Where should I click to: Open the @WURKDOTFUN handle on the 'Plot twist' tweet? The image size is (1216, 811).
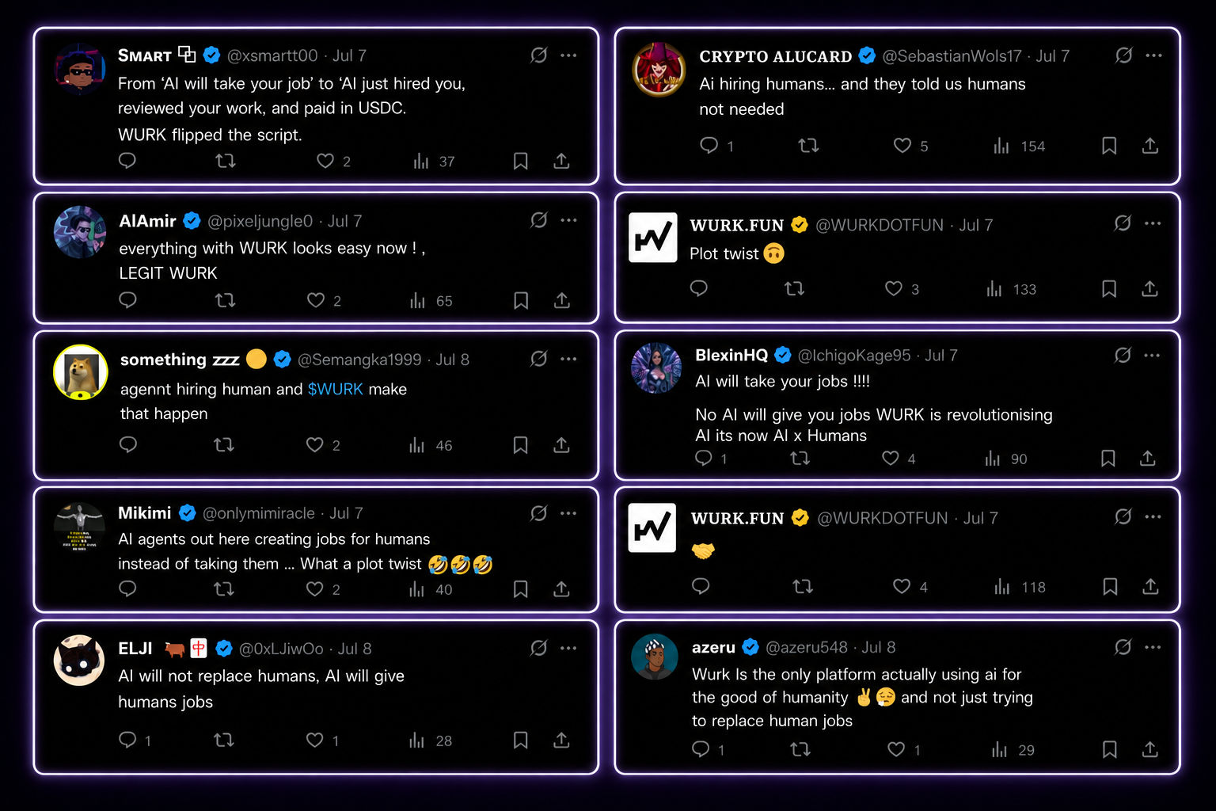coord(880,225)
